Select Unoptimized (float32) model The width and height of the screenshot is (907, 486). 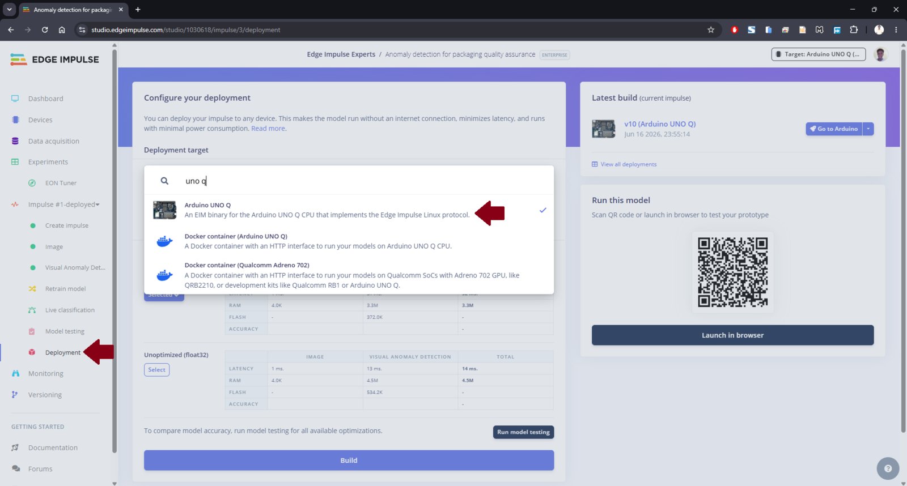click(x=156, y=370)
